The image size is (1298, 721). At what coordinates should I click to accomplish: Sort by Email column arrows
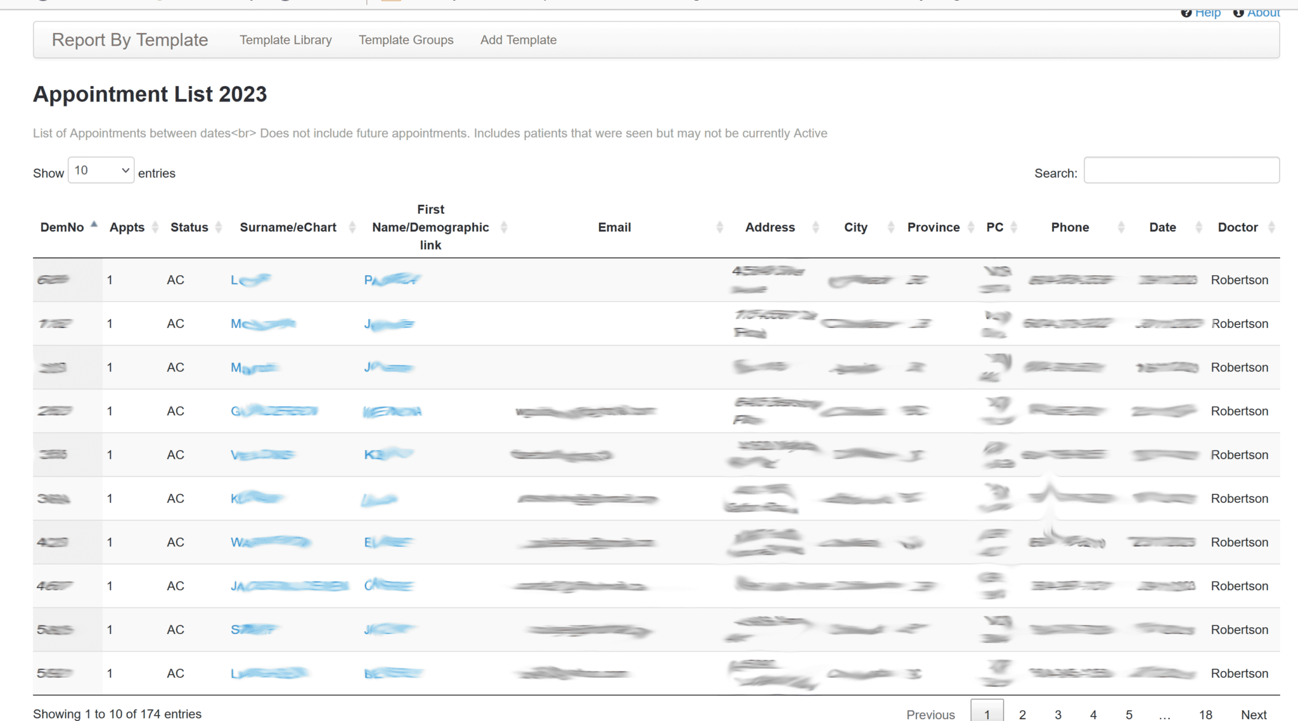(719, 228)
